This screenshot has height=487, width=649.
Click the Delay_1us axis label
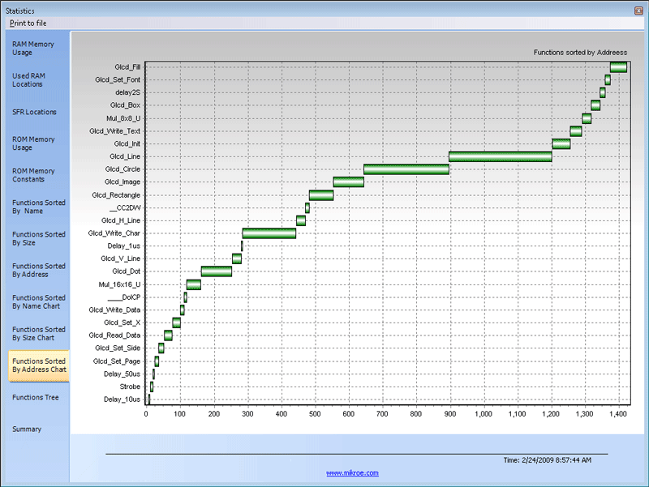pos(124,246)
